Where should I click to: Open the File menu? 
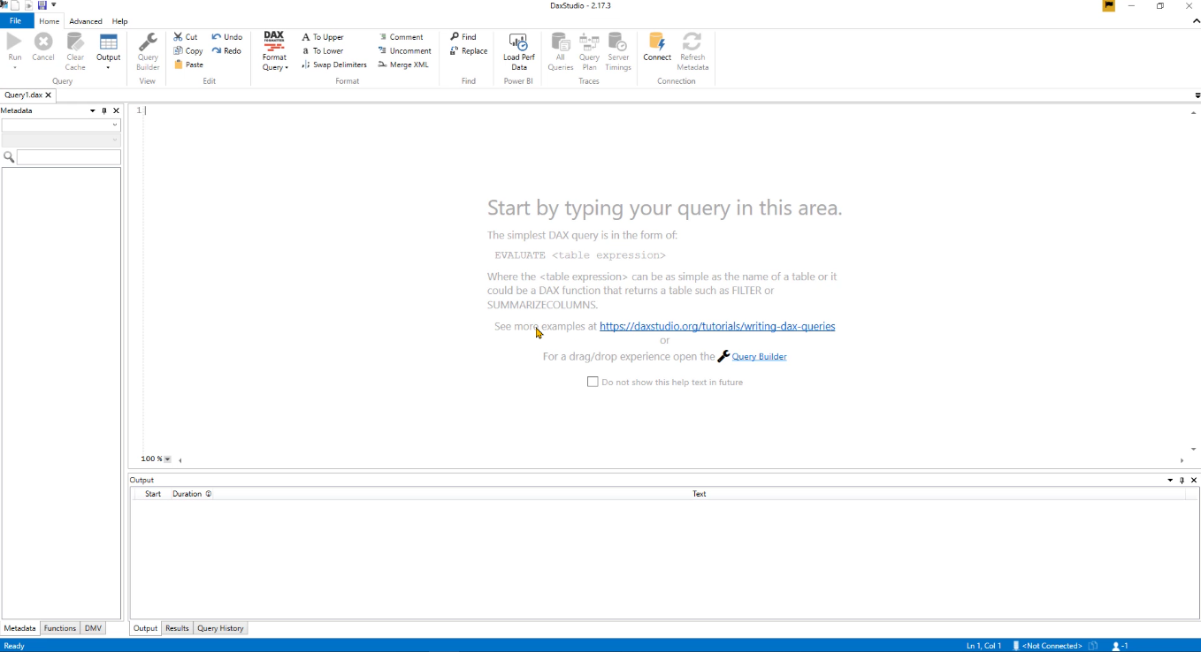click(16, 21)
